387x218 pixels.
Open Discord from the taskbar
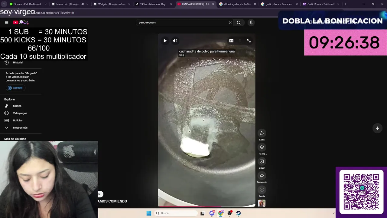click(x=212, y=213)
